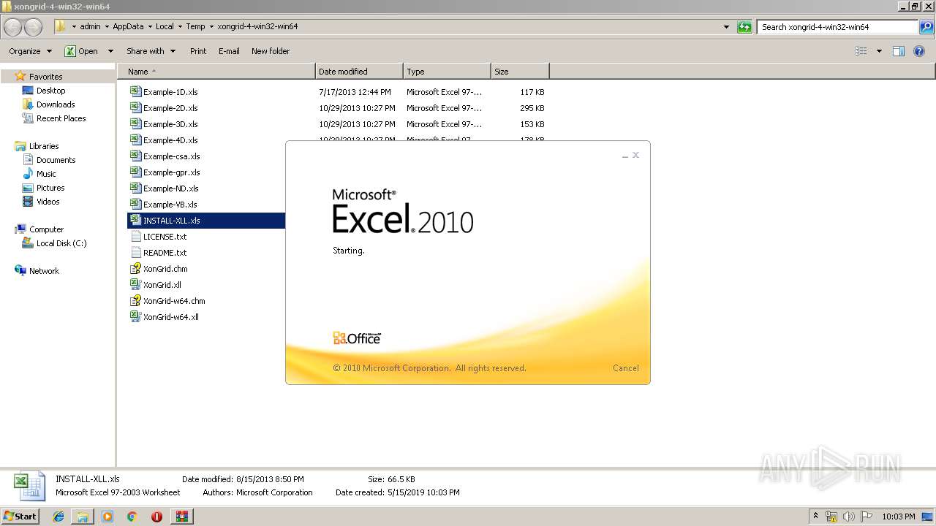Viewport: 936px width, 526px height.
Task: Click the Example-1D.xls file icon
Action: [135, 91]
